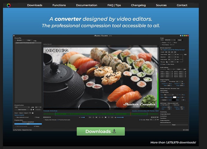The width and height of the screenshot is (207, 149).
Task: Switch to the FTP tab
Action: tap(30, 113)
